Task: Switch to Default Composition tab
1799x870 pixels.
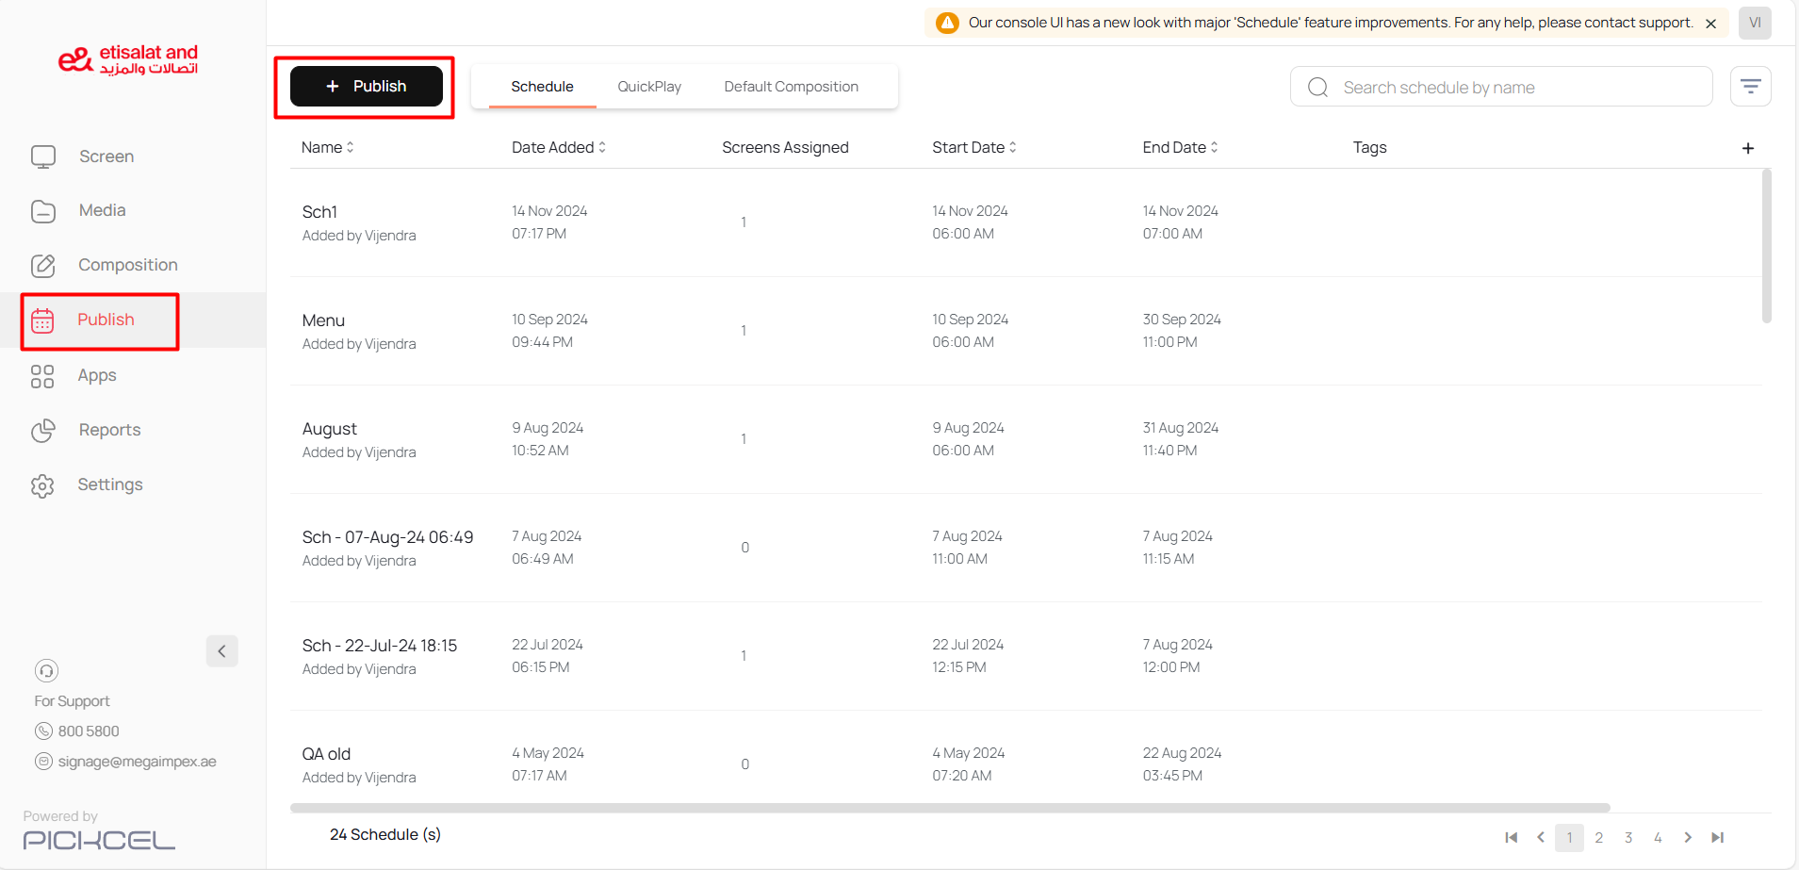Action: coord(791,87)
